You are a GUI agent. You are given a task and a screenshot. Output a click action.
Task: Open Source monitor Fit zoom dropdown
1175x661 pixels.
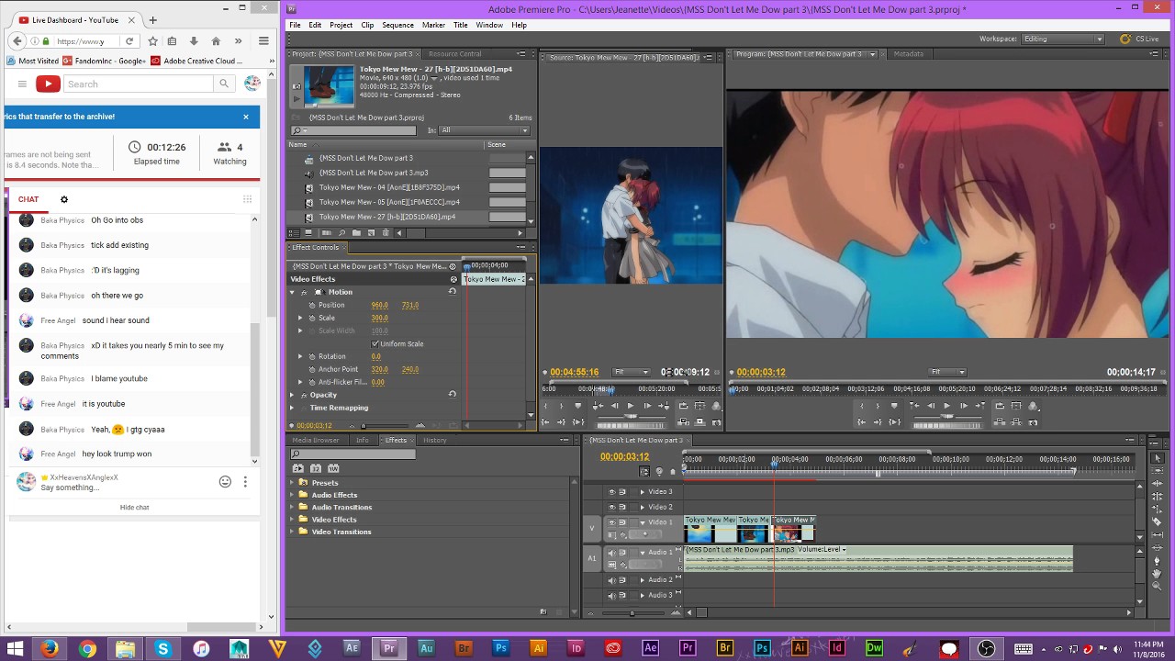tap(631, 372)
